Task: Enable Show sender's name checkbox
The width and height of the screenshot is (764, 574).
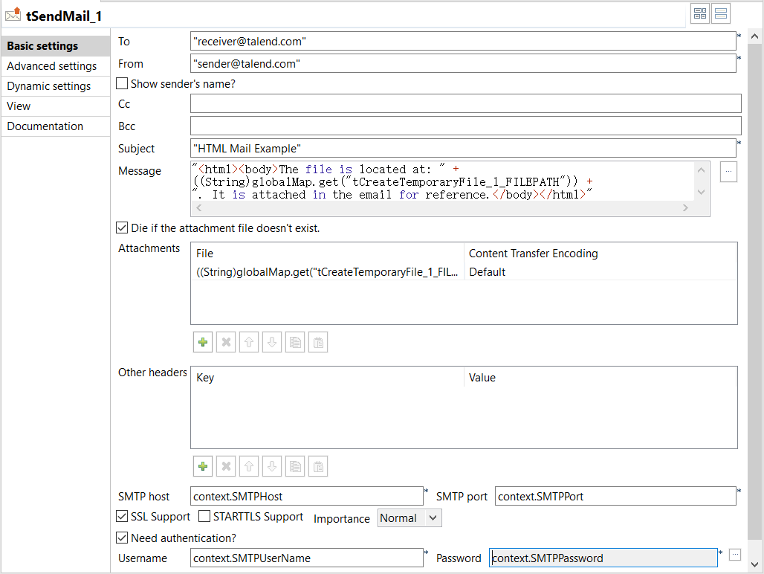Action: (x=123, y=84)
